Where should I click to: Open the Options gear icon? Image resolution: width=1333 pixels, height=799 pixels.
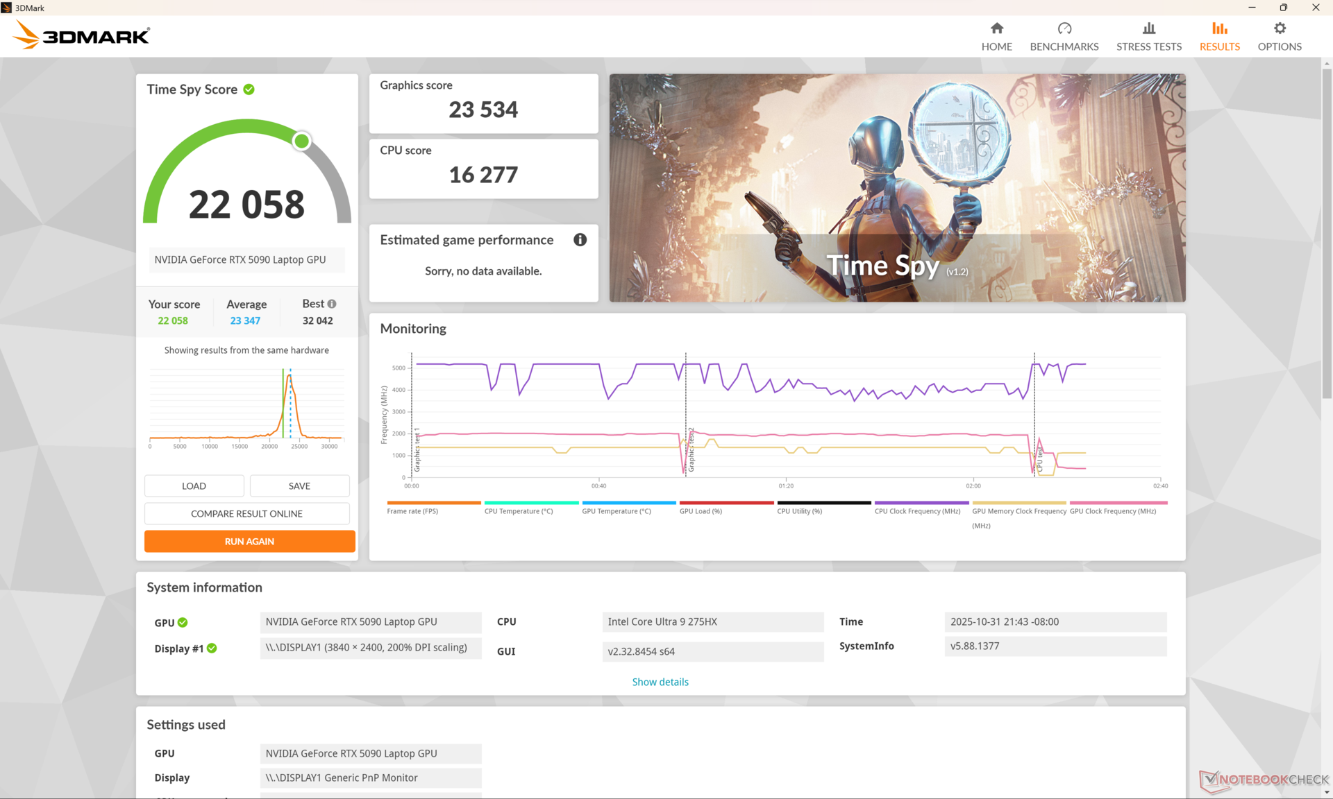coord(1279,28)
